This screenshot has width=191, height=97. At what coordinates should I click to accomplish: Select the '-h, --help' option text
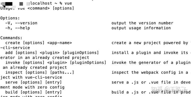coord(18,28)
